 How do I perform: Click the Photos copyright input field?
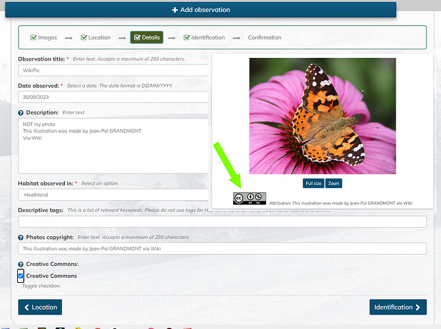coord(222,249)
